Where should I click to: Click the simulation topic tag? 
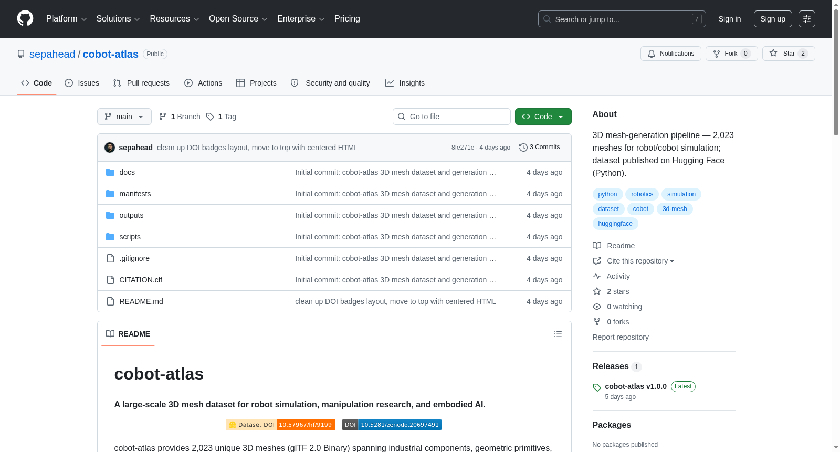[x=681, y=194]
